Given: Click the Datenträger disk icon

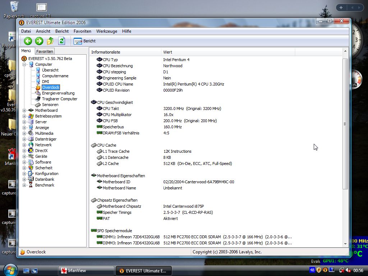Looking at the screenshot, I should [x=31, y=139].
